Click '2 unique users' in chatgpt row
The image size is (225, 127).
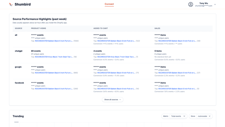(x=99, y=54)
